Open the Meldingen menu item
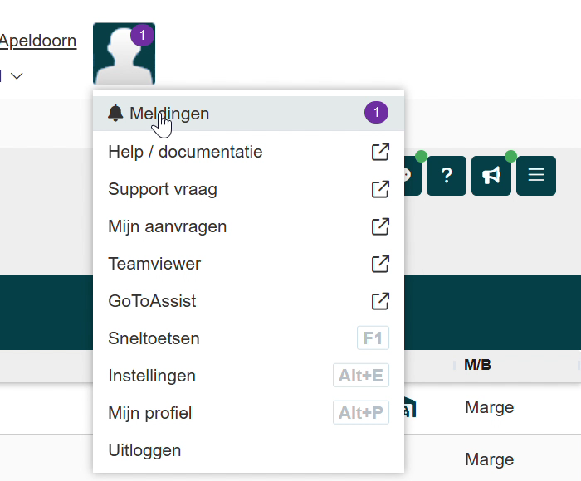 coord(248,114)
